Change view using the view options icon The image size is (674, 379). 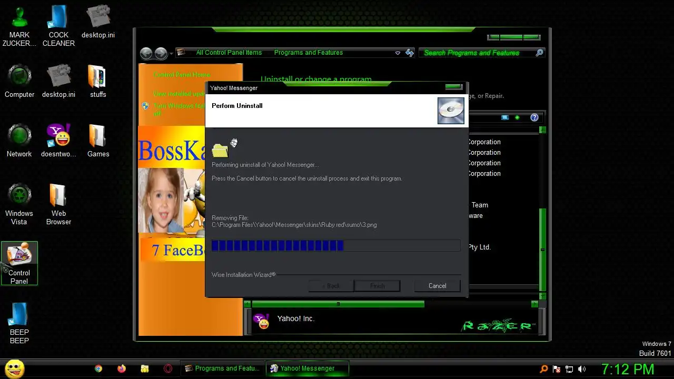pos(505,117)
